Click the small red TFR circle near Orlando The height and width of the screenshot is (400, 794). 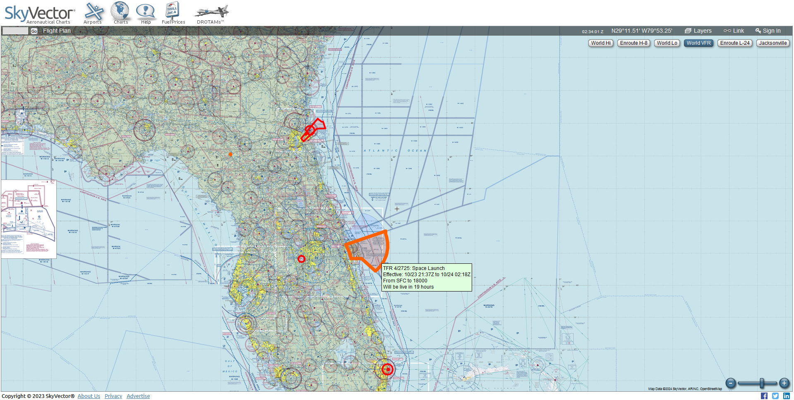click(301, 259)
